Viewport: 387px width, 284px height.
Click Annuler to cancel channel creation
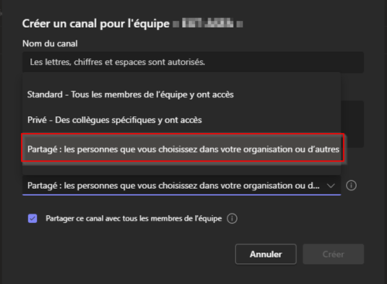265,254
